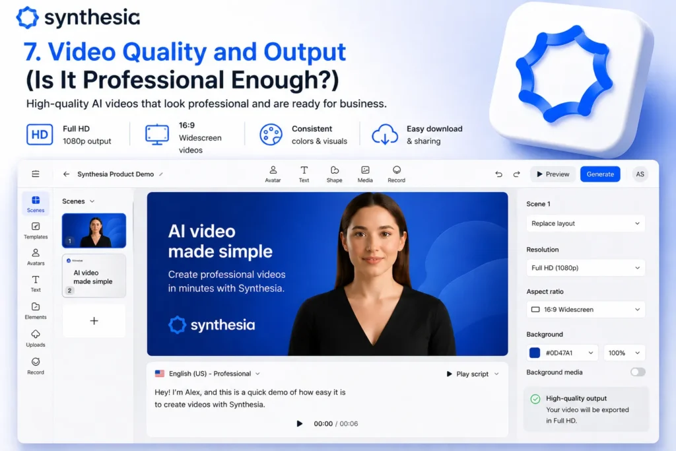Screen dimensions: 676x451
Task: Click the widescreen monitor icon
Action: coord(157,135)
